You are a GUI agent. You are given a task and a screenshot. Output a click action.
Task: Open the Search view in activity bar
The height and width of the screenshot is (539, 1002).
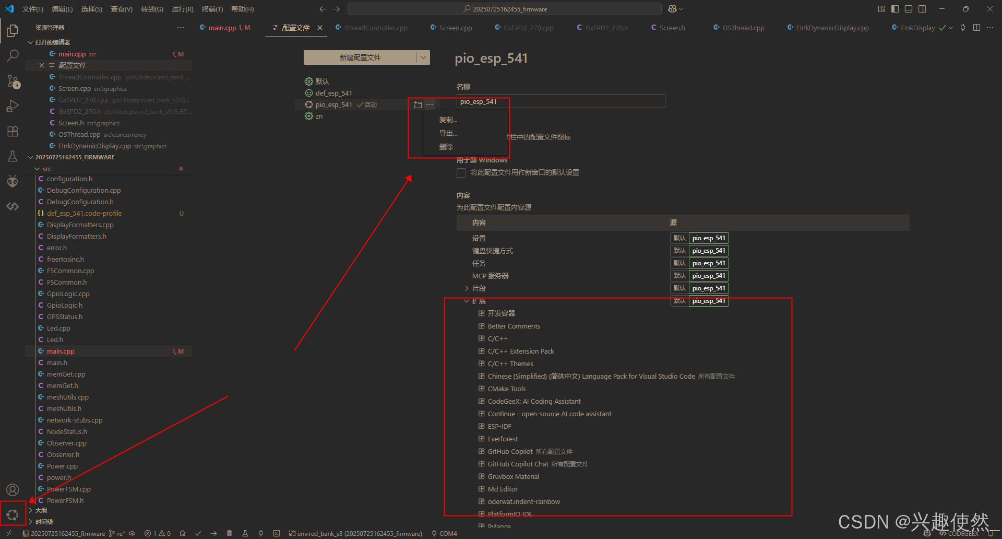click(13, 56)
